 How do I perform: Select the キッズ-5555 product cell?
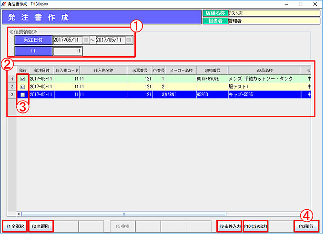[x=264, y=94]
